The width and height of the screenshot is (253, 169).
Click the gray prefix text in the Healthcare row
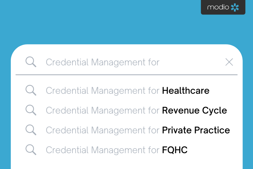click(x=102, y=90)
